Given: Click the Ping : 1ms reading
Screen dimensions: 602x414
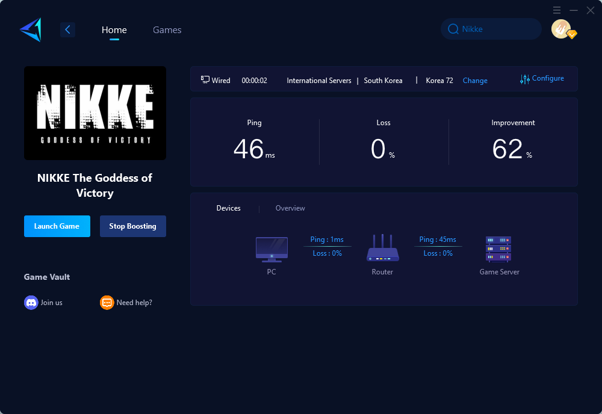Looking at the screenshot, I should [327, 240].
